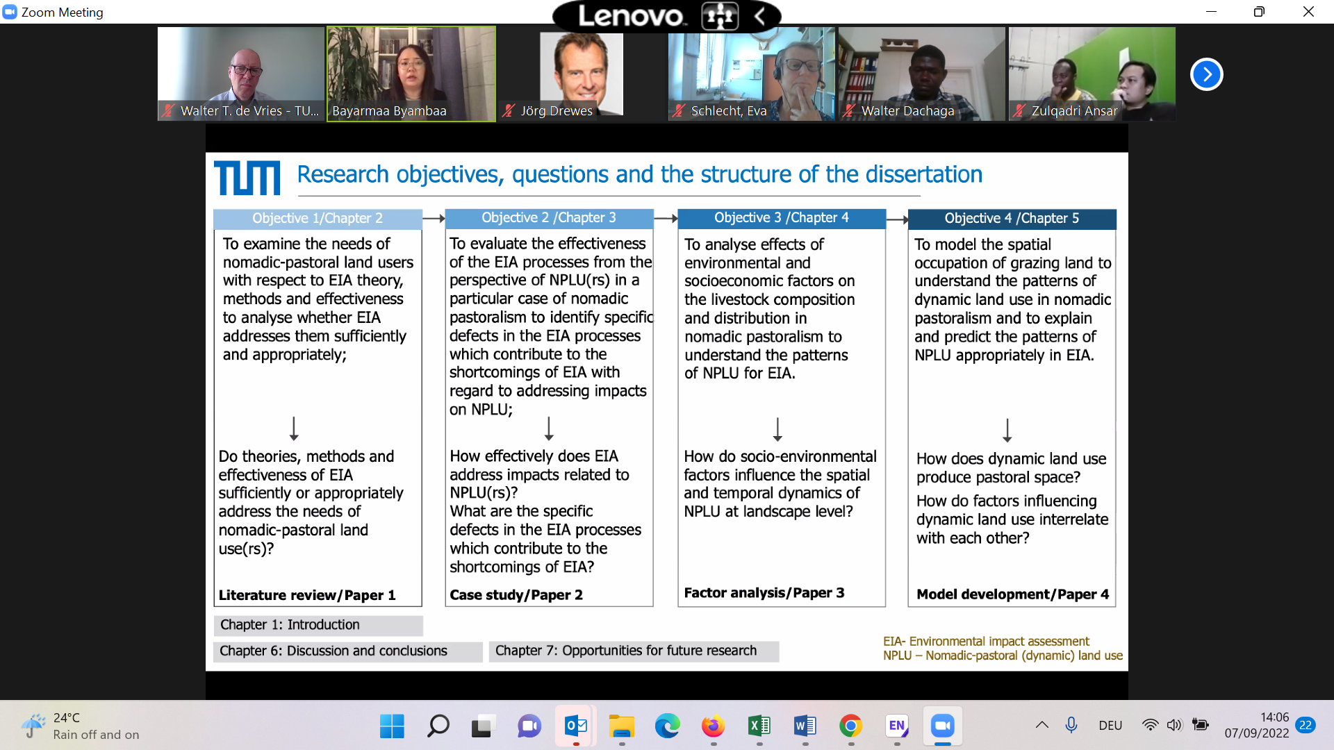
Task: Open File Explorer from the taskbar
Action: 622,726
